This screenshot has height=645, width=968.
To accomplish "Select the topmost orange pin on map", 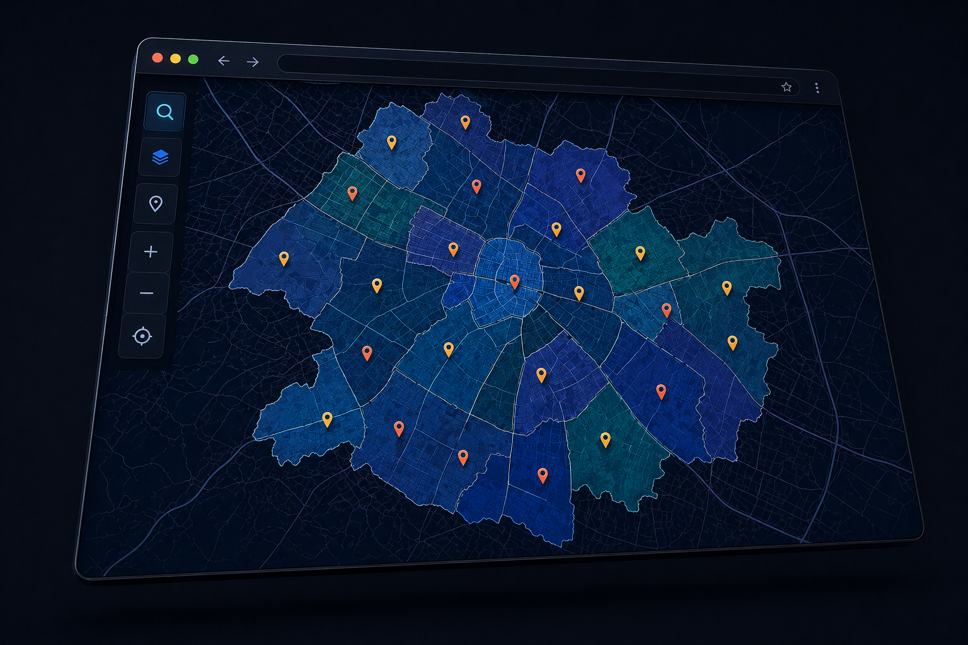I will point(465,122).
